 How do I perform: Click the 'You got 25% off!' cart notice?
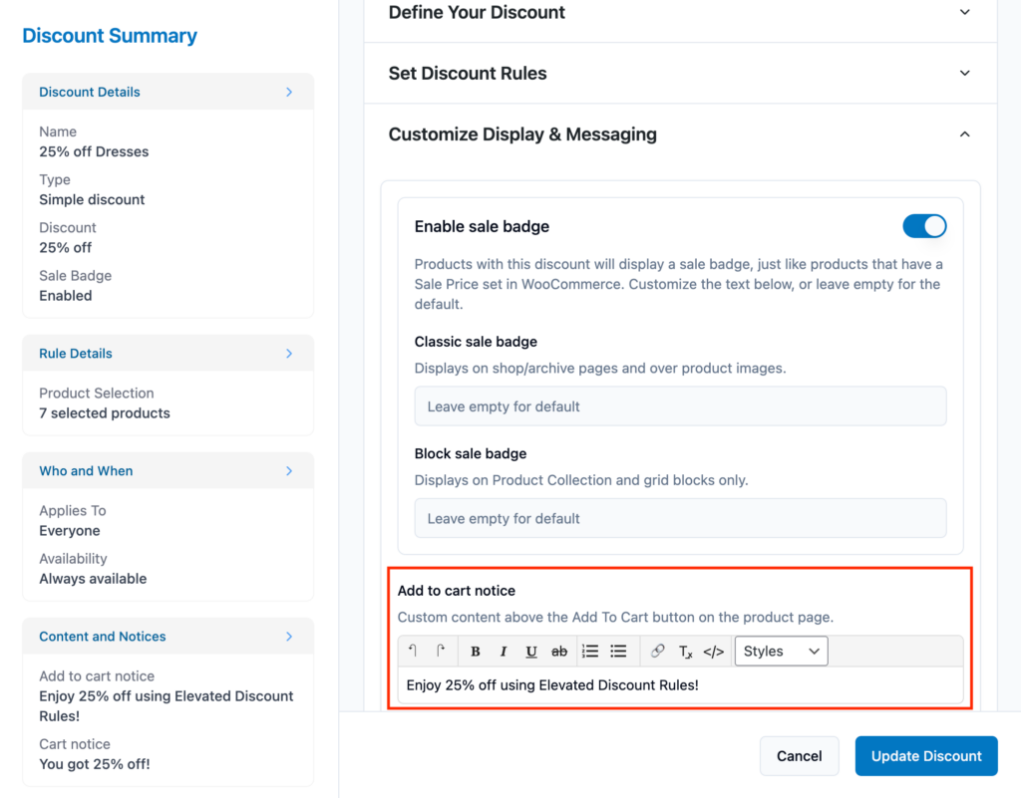click(x=95, y=764)
